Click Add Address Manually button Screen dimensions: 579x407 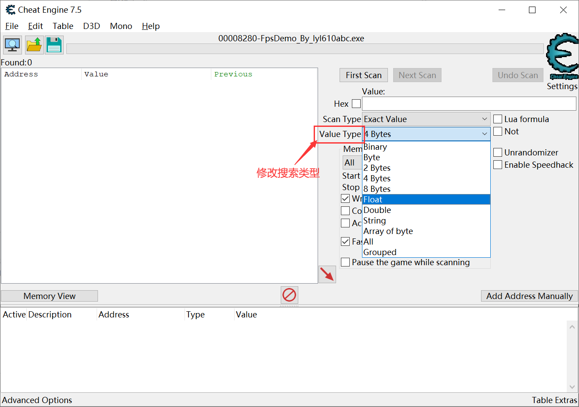(529, 296)
